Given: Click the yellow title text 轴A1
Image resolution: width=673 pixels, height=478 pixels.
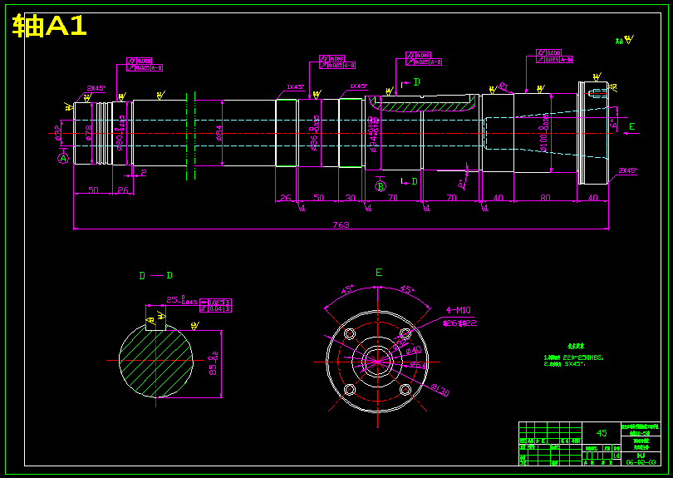Looking at the screenshot, I should 50,27.
